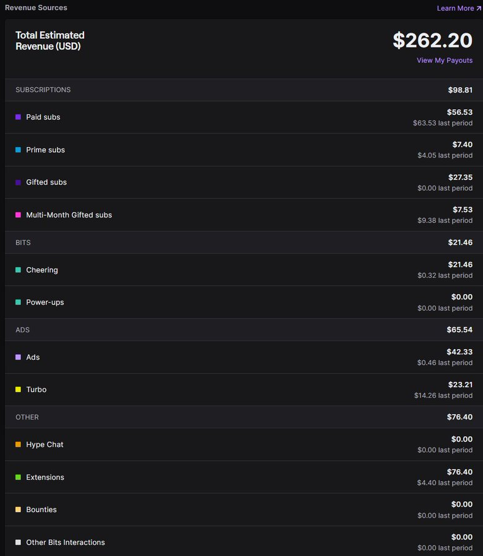Viewport: 483px width, 556px height.
Task: Click the $98.81 subscriptions total
Action: (460, 90)
